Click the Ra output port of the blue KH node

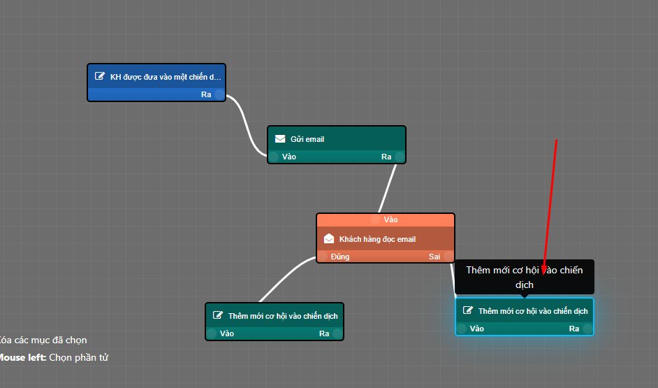tap(219, 94)
